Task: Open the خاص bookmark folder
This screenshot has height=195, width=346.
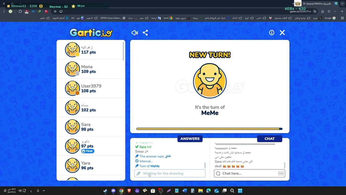Action: click(x=261, y=18)
